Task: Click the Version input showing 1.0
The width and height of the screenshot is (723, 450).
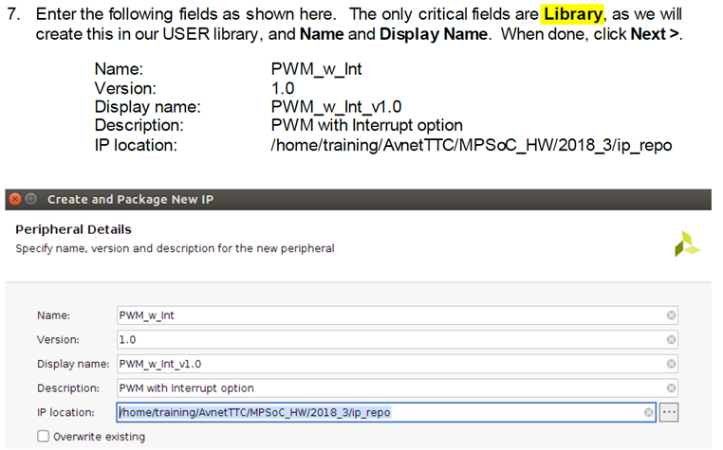Action: click(397, 339)
